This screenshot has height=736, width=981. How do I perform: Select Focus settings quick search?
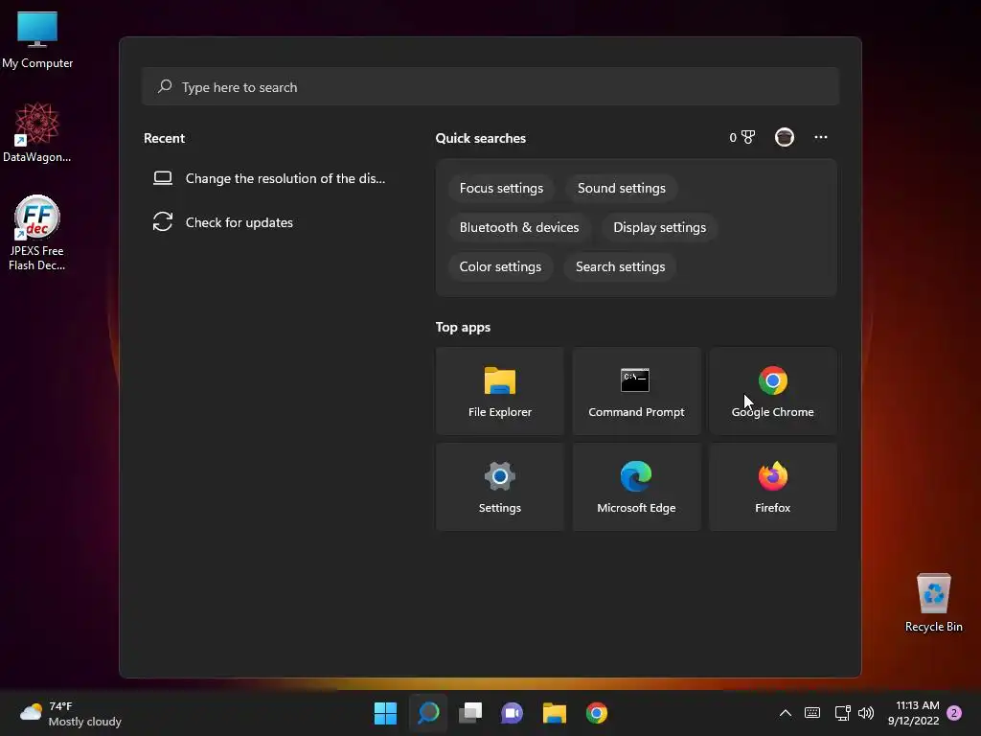coord(501,189)
